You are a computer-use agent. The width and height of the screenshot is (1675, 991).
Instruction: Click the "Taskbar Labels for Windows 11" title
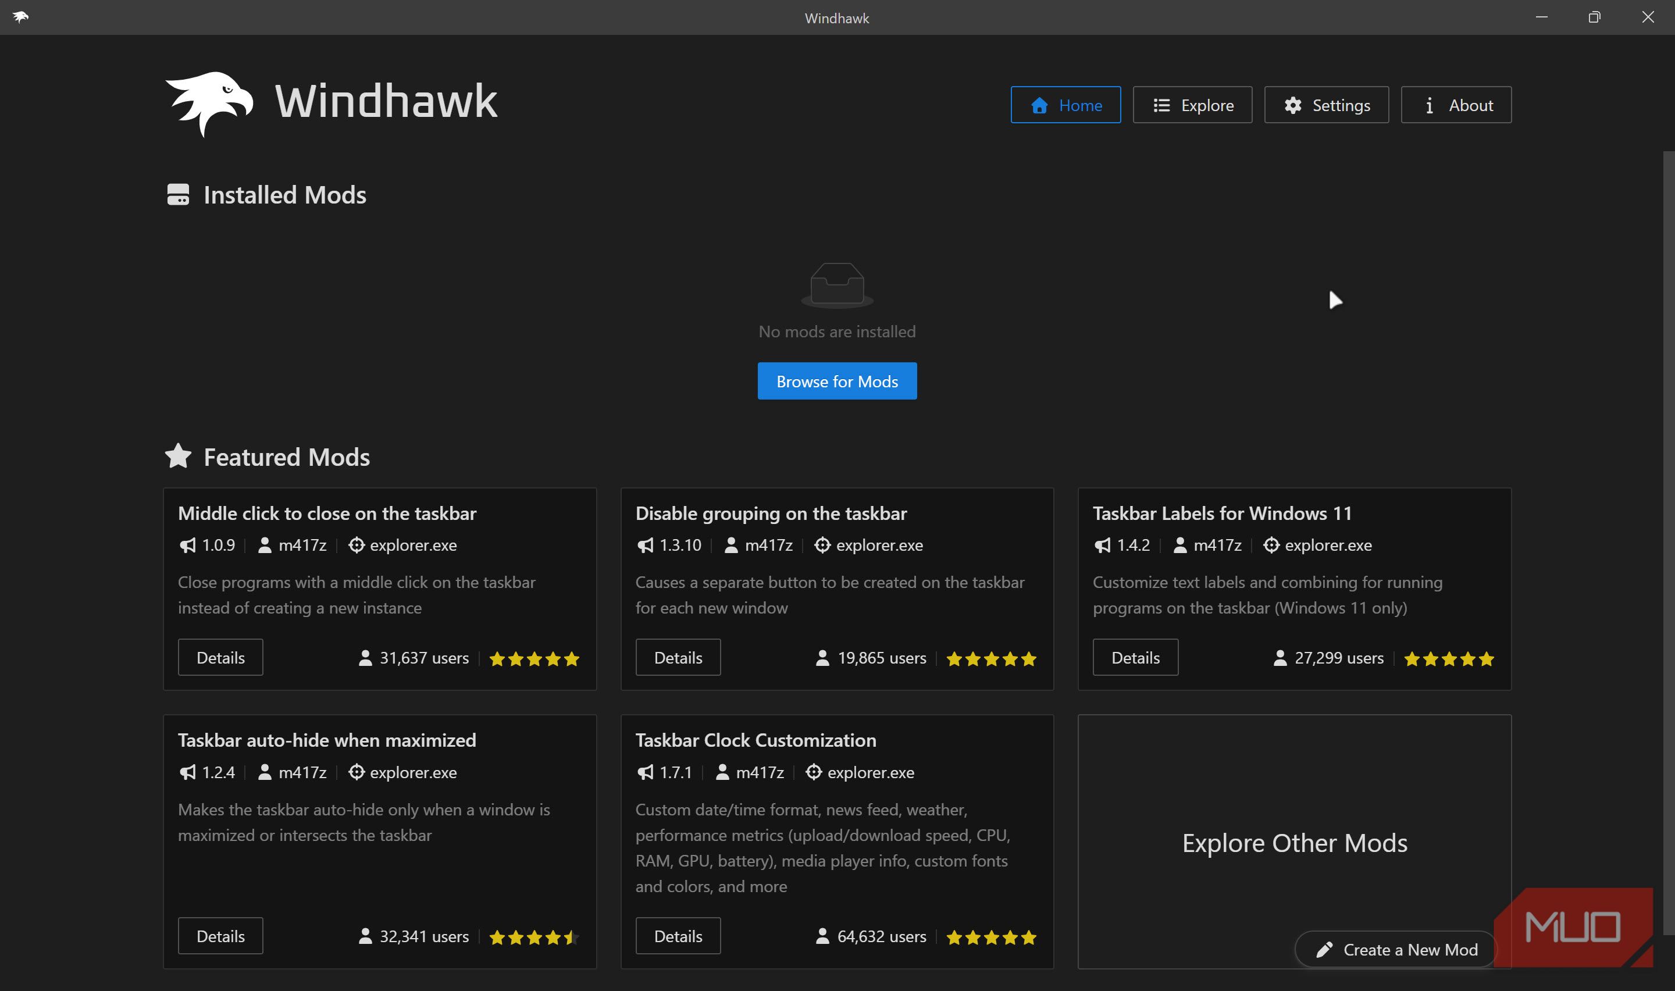click(1223, 513)
